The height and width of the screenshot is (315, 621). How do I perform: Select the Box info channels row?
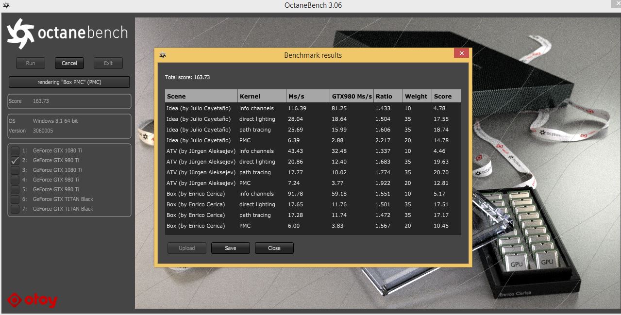313,194
